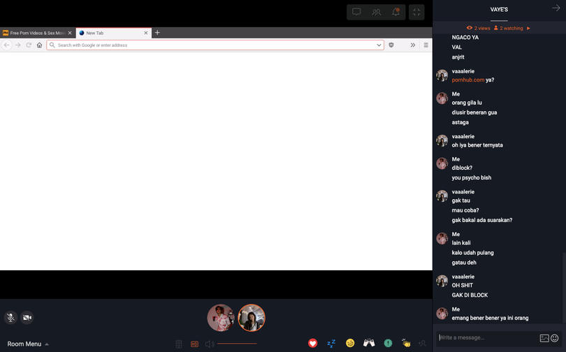This screenshot has height=352, width=566.
Task: Expand viewers list with orange triangle
Action: [x=528, y=28]
